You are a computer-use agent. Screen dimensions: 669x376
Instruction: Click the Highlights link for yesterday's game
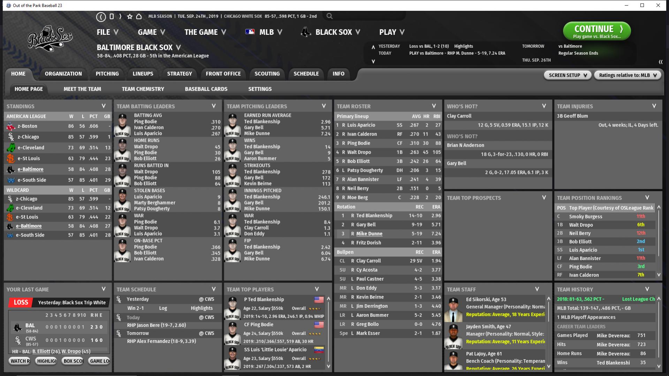coord(463,46)
